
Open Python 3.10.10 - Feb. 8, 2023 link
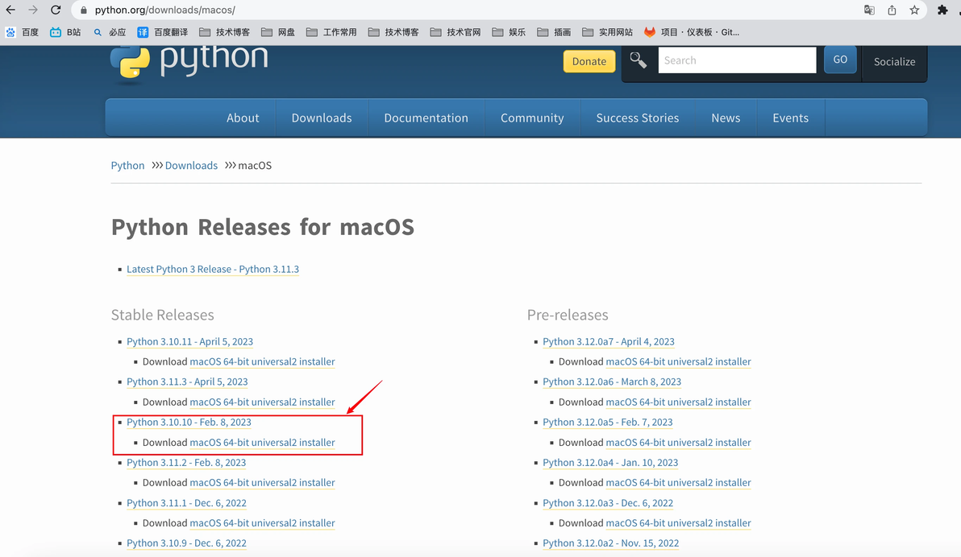point(189,423)
